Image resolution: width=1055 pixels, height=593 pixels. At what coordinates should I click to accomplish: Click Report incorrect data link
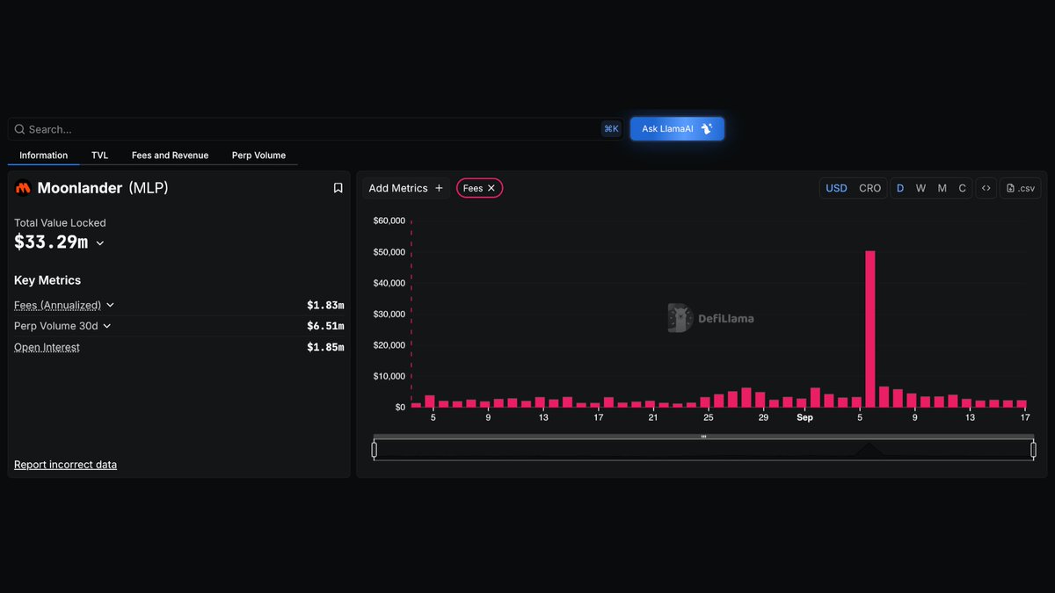click(x=65, y=465)
